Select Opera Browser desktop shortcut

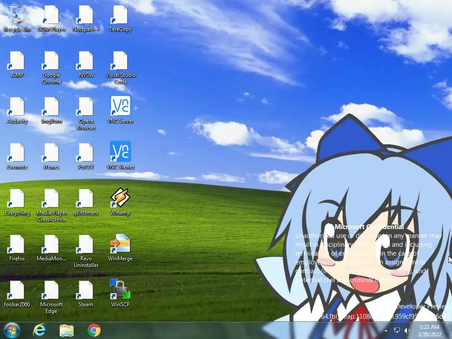point(86,113)
